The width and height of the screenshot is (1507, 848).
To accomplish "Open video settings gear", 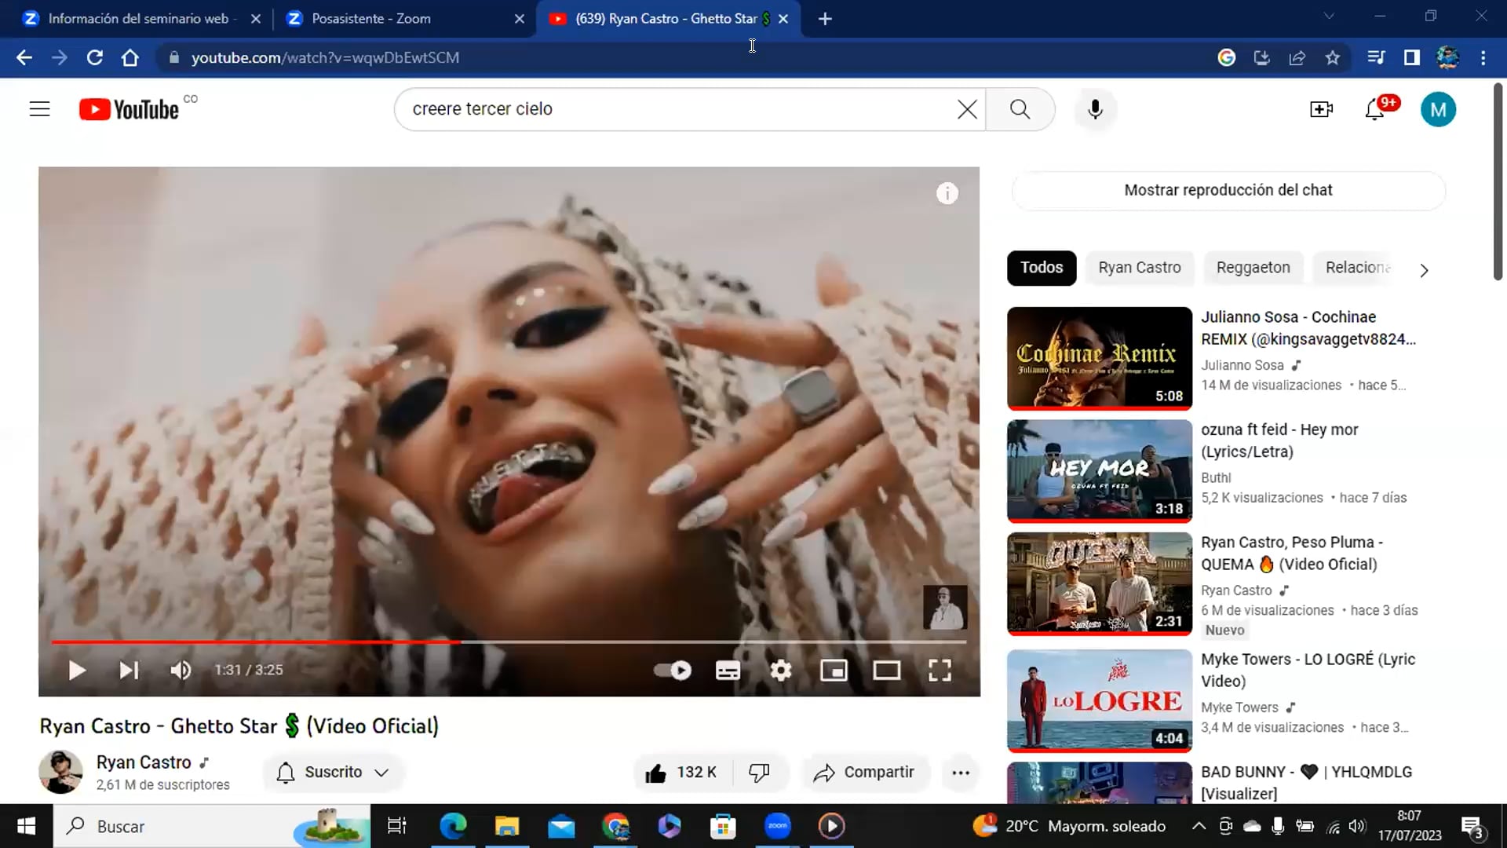I will click(x=780, y=671).
